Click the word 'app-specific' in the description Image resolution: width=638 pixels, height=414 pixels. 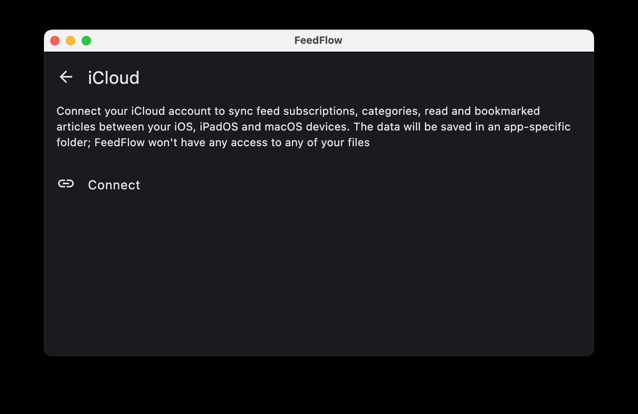(x=537, y=128)
